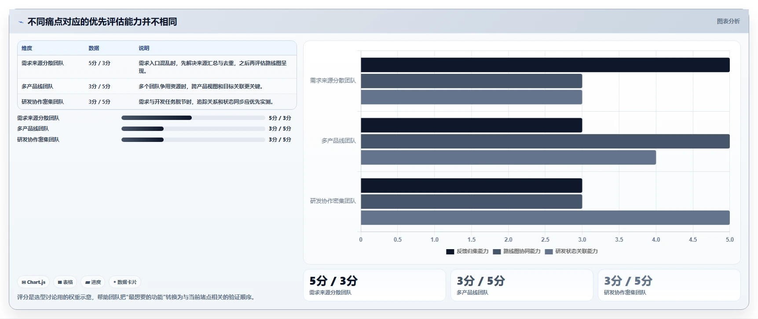This screenshot has width=758, height=319.
Task: Click description starting 需求与开发任务脱节时
Action: coord(206,102)
